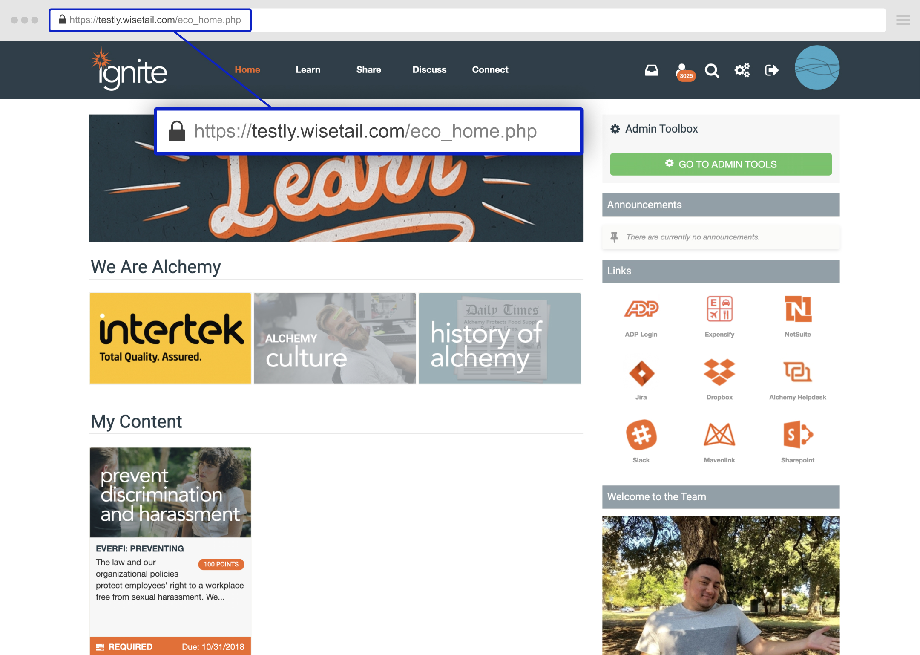Open the Expensify link icon

point(719,309)
